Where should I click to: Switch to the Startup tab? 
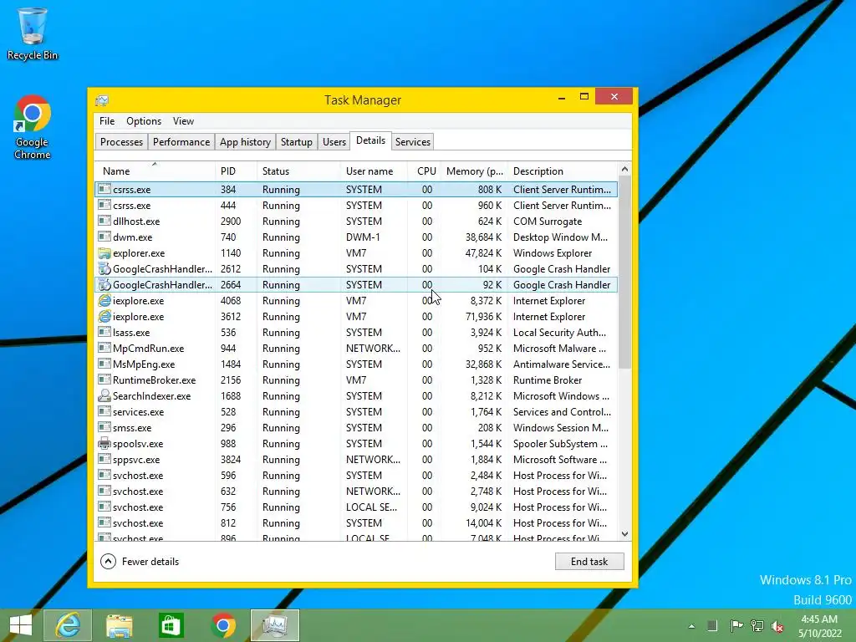coord(297,142)
